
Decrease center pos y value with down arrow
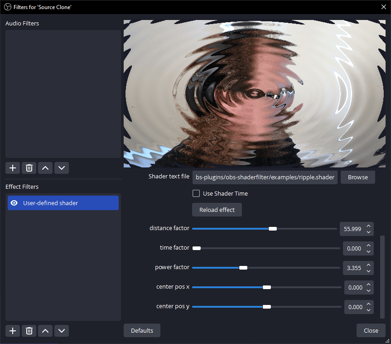tap(368, 310)
